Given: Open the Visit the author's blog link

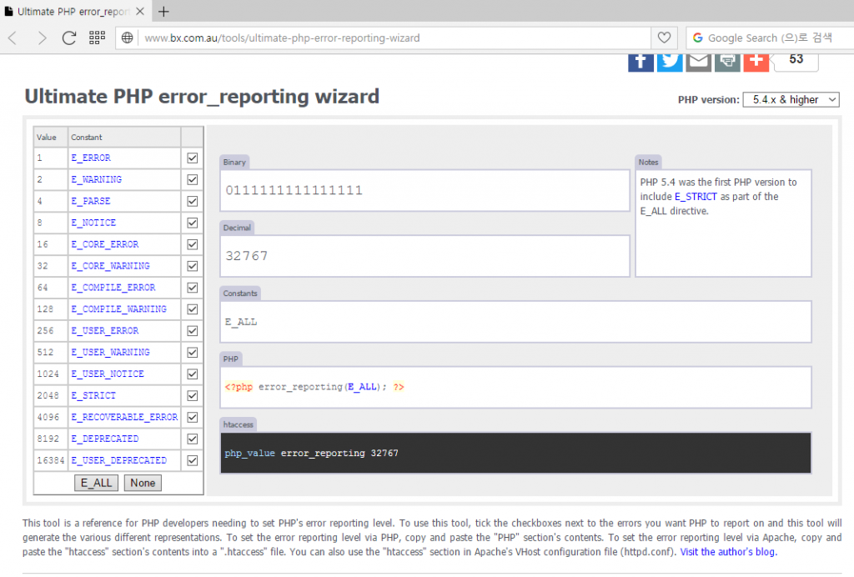Looking at the screenshot, I should (x=728, y=552).
